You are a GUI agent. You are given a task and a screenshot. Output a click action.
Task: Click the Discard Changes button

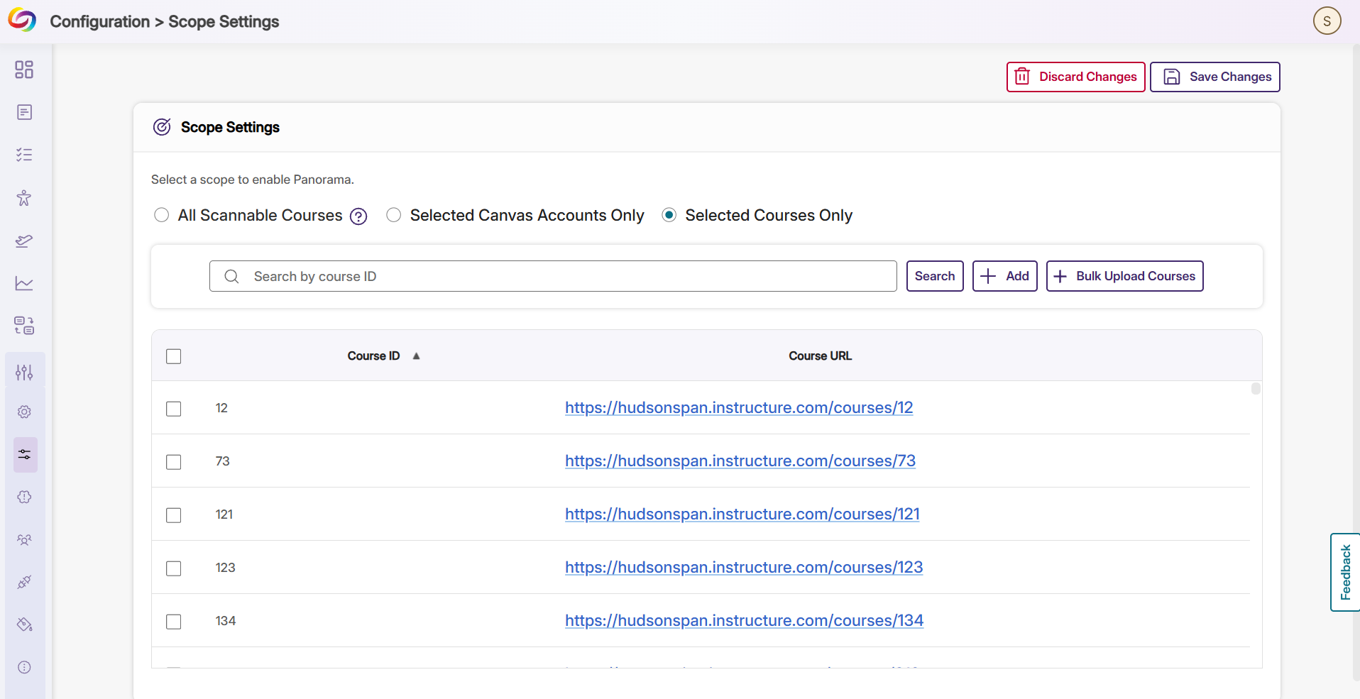pyautogui.click(x=1075, y=77)
